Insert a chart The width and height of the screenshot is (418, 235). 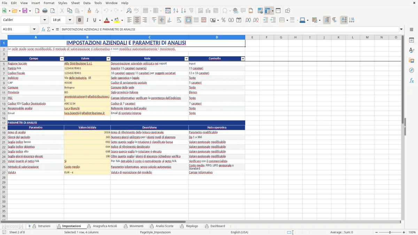pos(208,11)
